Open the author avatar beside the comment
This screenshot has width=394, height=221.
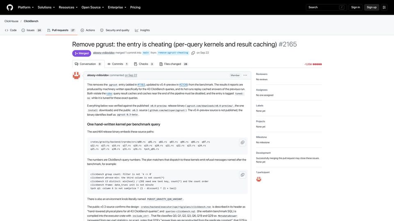click(76, 75)
